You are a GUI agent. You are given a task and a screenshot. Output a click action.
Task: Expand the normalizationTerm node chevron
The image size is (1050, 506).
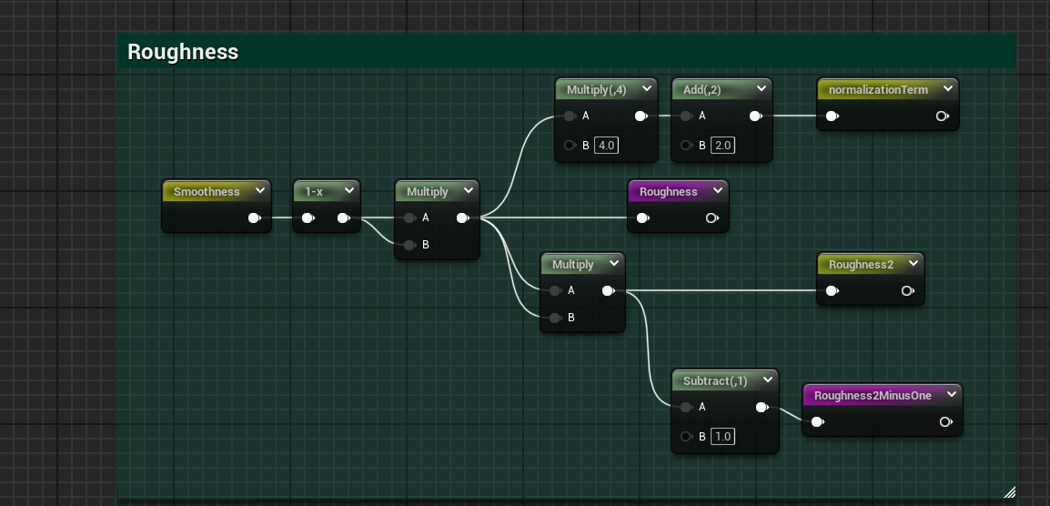pyautogui.click(x=948, y=89)
